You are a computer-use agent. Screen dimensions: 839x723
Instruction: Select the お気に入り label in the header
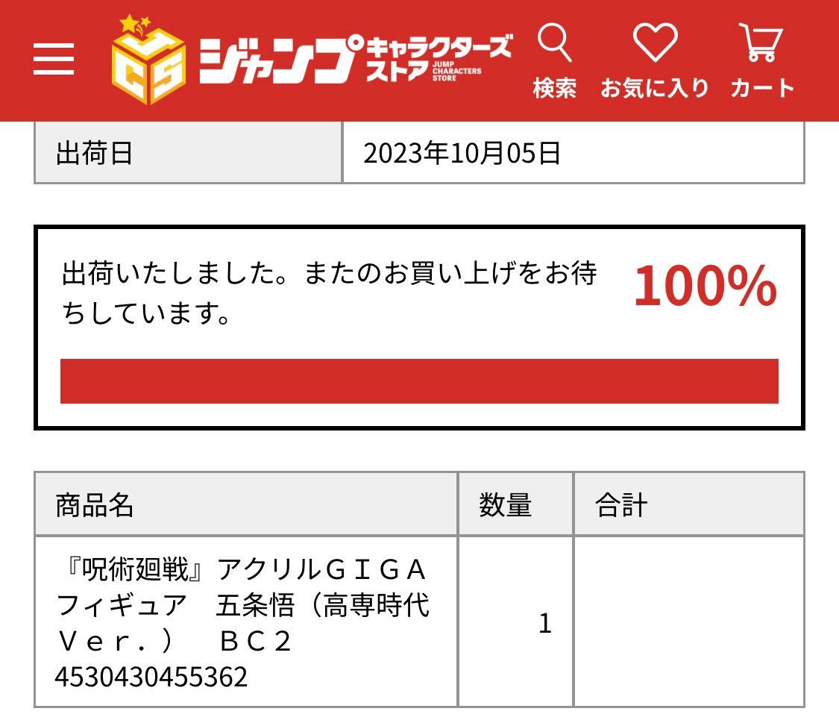pos(654,87)
